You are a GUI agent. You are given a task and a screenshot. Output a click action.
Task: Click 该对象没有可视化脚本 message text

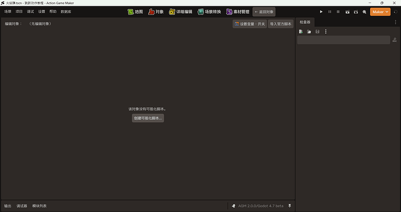pos(148,109)
